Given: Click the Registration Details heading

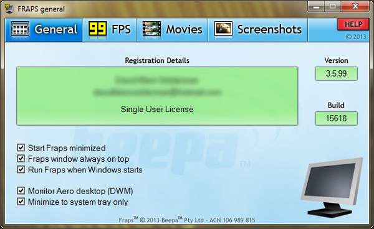Looking at the screenshot, I should (157, 60).
